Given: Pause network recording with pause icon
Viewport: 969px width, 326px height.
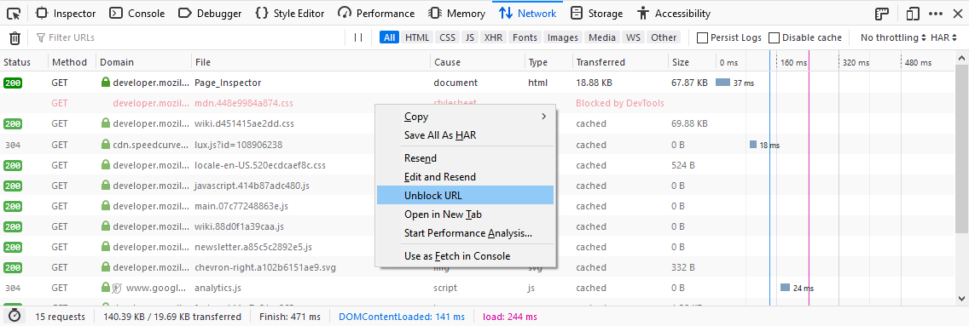Looking at the screenshot, I should click(357, 37).
